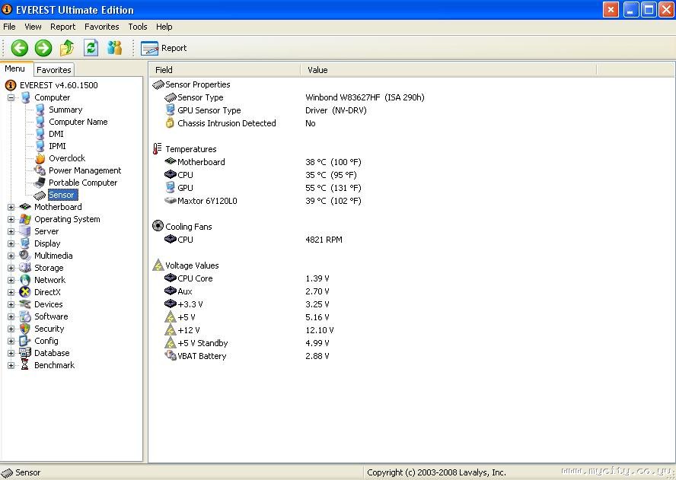Sort by the Field column header
This screenshot has height=480, width=676.
coord(225,70)
